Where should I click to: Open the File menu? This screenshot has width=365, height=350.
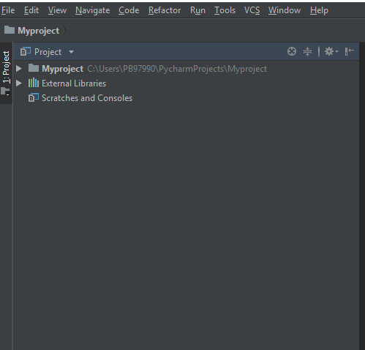click(x=8, y=10)
